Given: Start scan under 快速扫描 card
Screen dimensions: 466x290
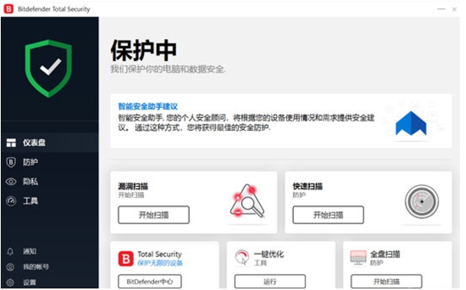Looking at the screenshot, I should click(x=328, y=215).
